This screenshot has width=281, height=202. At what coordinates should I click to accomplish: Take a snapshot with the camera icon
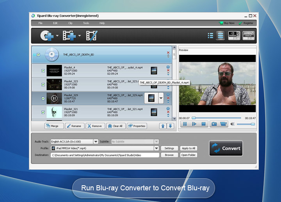(214, 124)
